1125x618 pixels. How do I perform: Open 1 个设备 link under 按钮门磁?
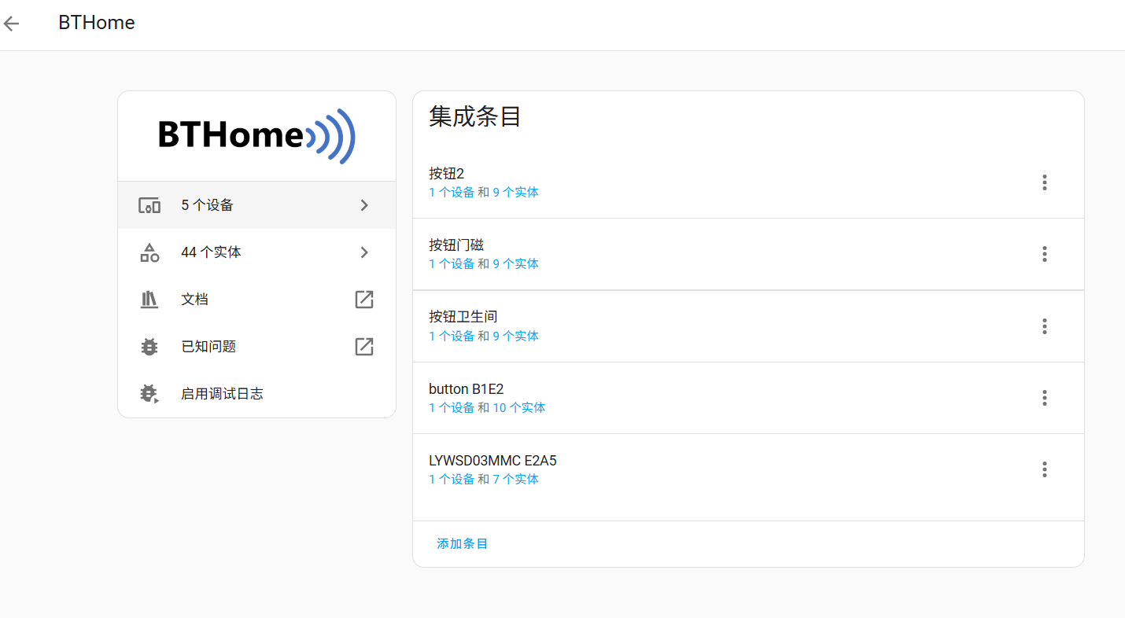coord(452,263)
